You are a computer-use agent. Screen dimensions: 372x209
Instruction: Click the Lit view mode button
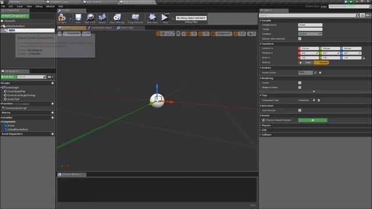[86, 34]
